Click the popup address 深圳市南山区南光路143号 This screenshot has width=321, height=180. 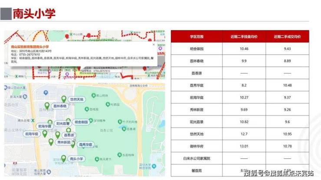36,51
